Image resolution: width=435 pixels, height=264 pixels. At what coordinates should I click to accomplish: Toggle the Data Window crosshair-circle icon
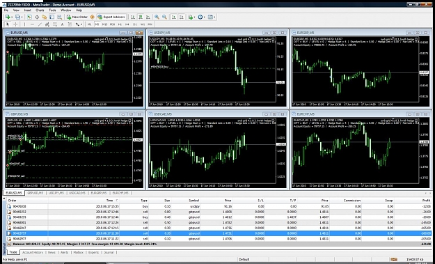[37, 17]
